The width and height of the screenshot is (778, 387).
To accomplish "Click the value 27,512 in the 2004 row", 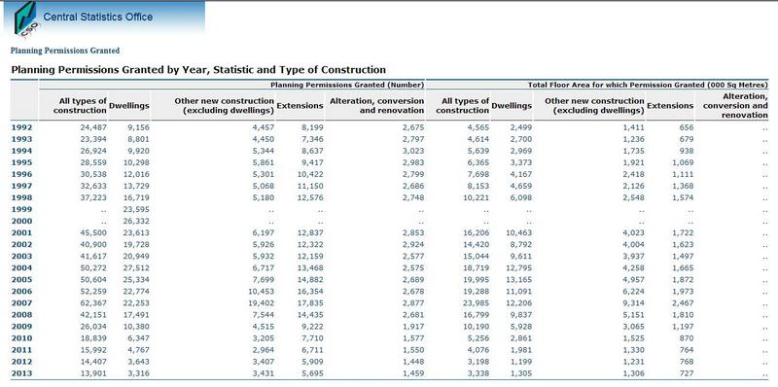I will [136, 268].
